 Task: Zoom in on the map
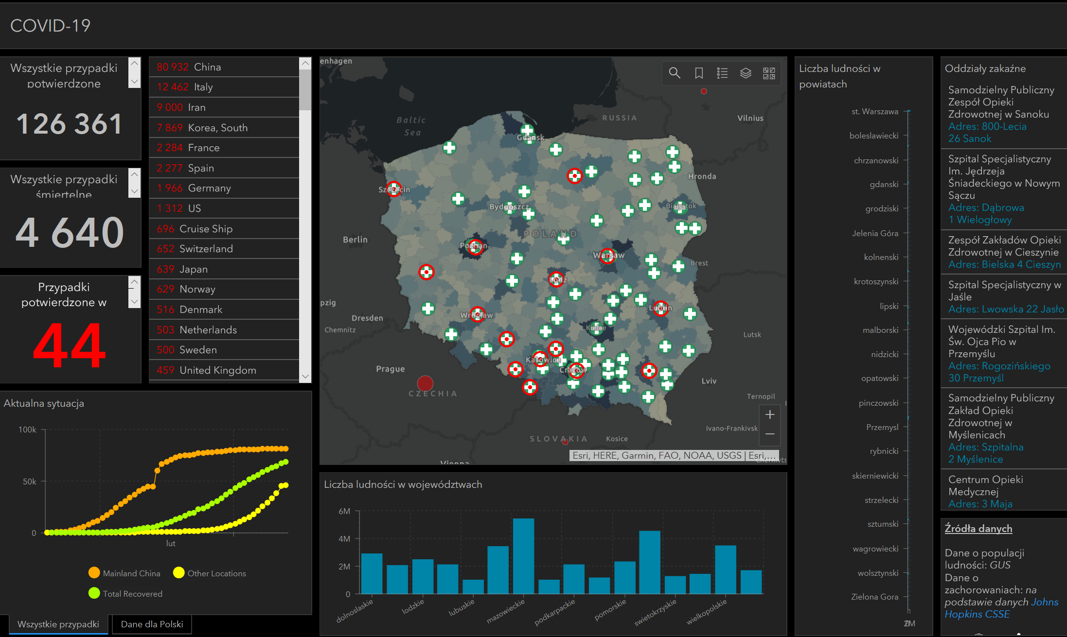pyautogui.click(x=769, y=414)
